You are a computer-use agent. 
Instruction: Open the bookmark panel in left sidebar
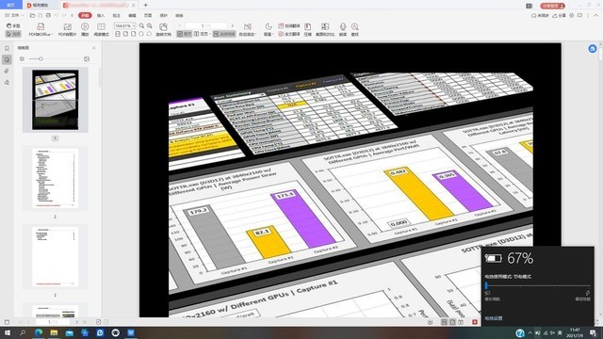tap(7, 48)
